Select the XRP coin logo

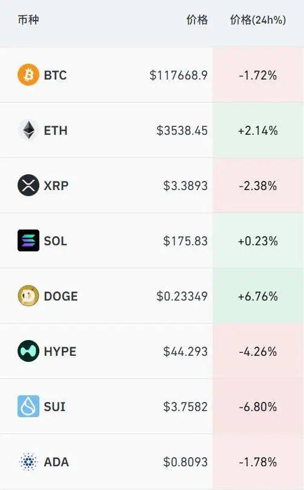point(28,185)
